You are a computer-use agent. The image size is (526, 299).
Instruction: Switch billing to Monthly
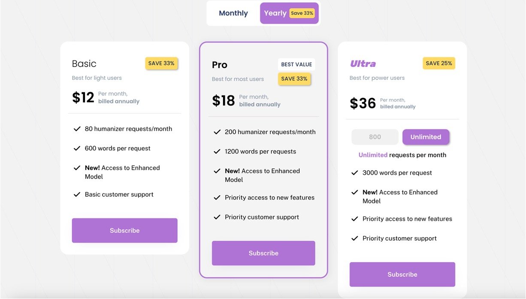point(233,13)
